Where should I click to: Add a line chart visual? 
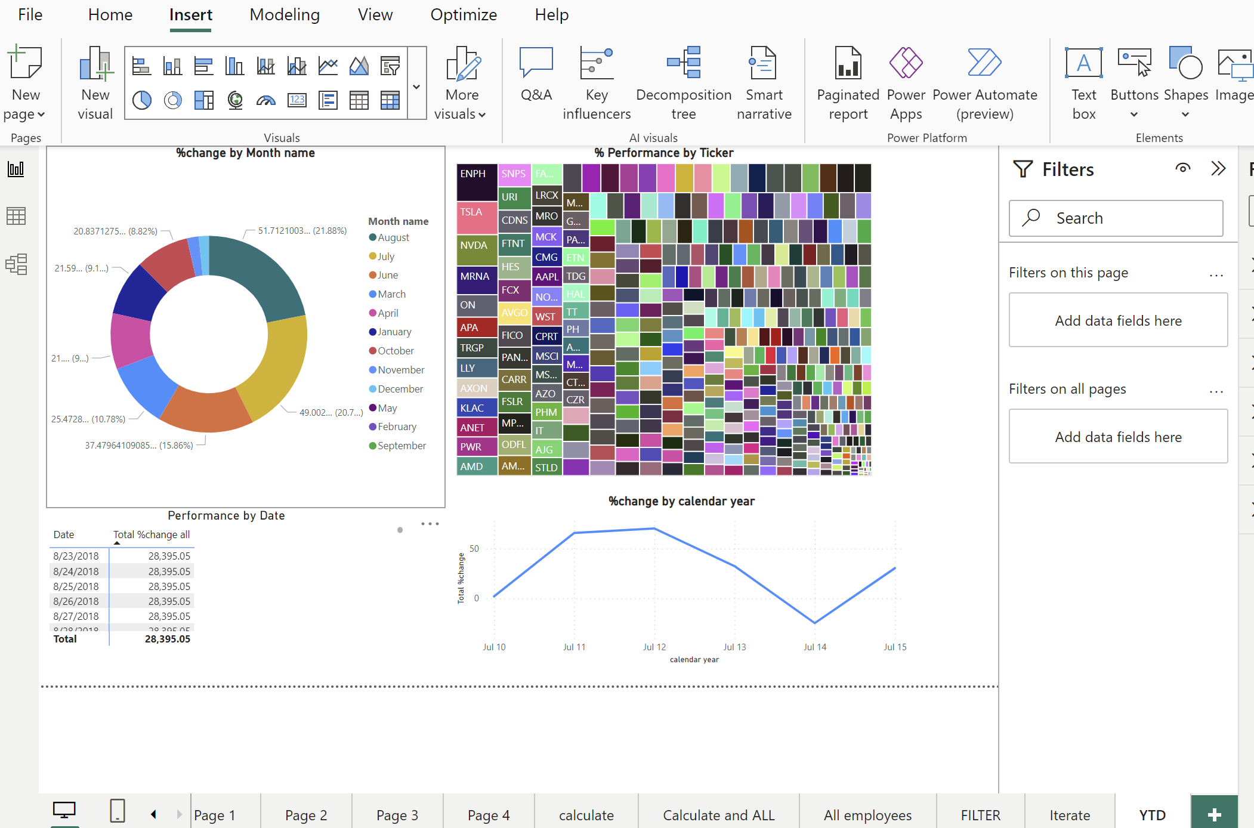tap(328, 66)
